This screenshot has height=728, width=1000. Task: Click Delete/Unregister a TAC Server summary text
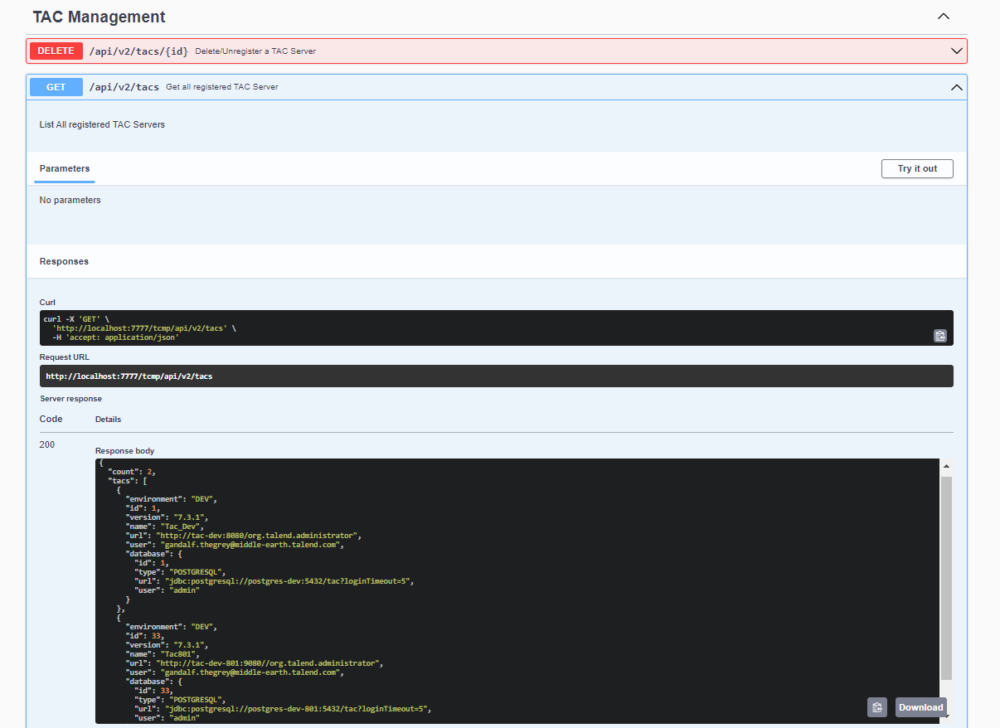[x=254, y=51]
